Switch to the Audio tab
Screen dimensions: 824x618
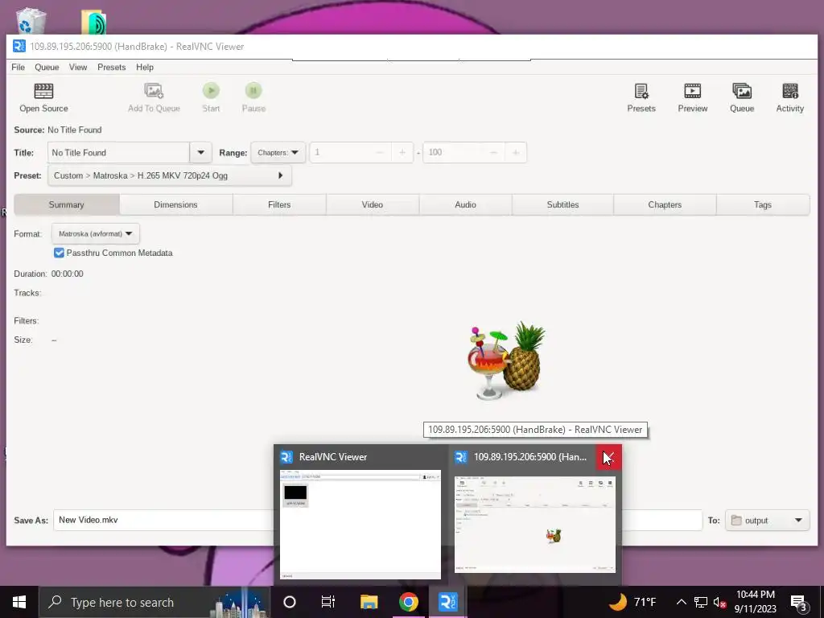tap(465, 205)
